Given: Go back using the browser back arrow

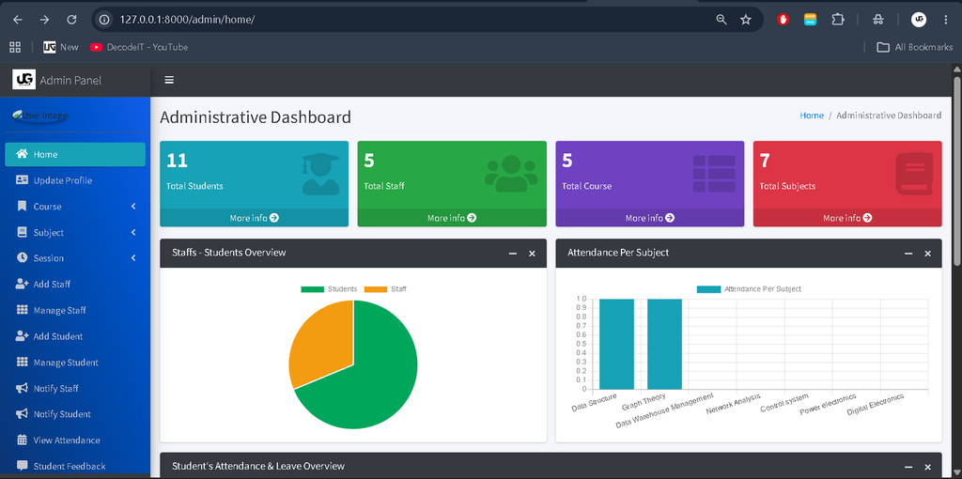Looking at the screenshot, I should tap(18, 20).
